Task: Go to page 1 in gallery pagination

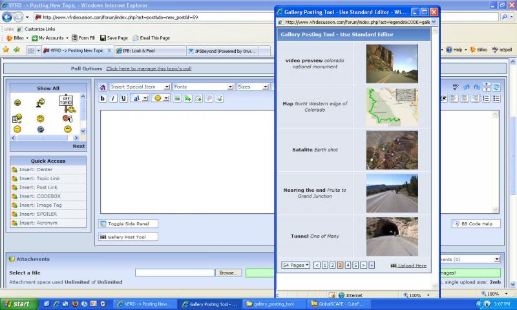Action: tap(325, 265)
